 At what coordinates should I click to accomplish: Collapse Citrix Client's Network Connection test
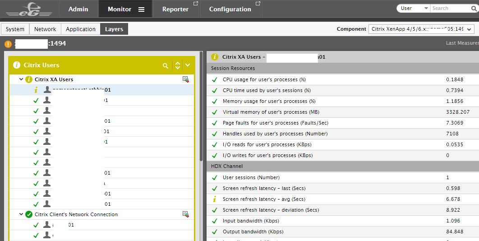(21, 214)
